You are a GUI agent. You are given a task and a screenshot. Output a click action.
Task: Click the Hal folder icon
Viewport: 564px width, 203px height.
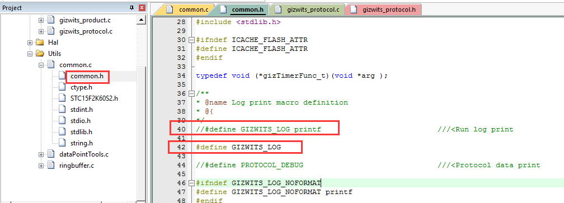coord(40,43)
